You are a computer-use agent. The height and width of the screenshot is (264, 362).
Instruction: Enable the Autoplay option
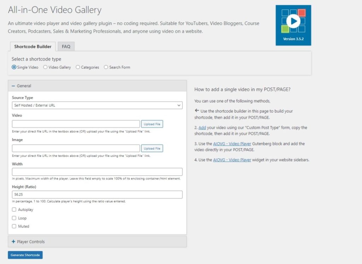click(x=14, y=210)
